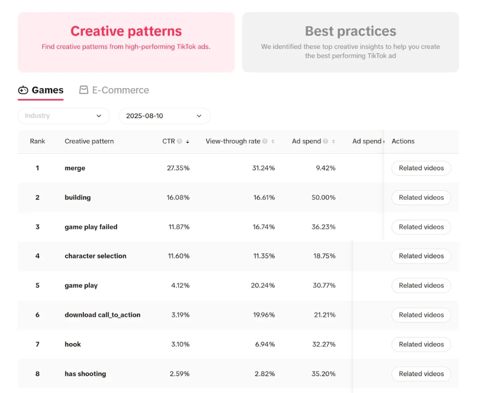Select the Games tab
Image resolution: width=479 pixels, height=393 pixels.
[x=47, y=90]
